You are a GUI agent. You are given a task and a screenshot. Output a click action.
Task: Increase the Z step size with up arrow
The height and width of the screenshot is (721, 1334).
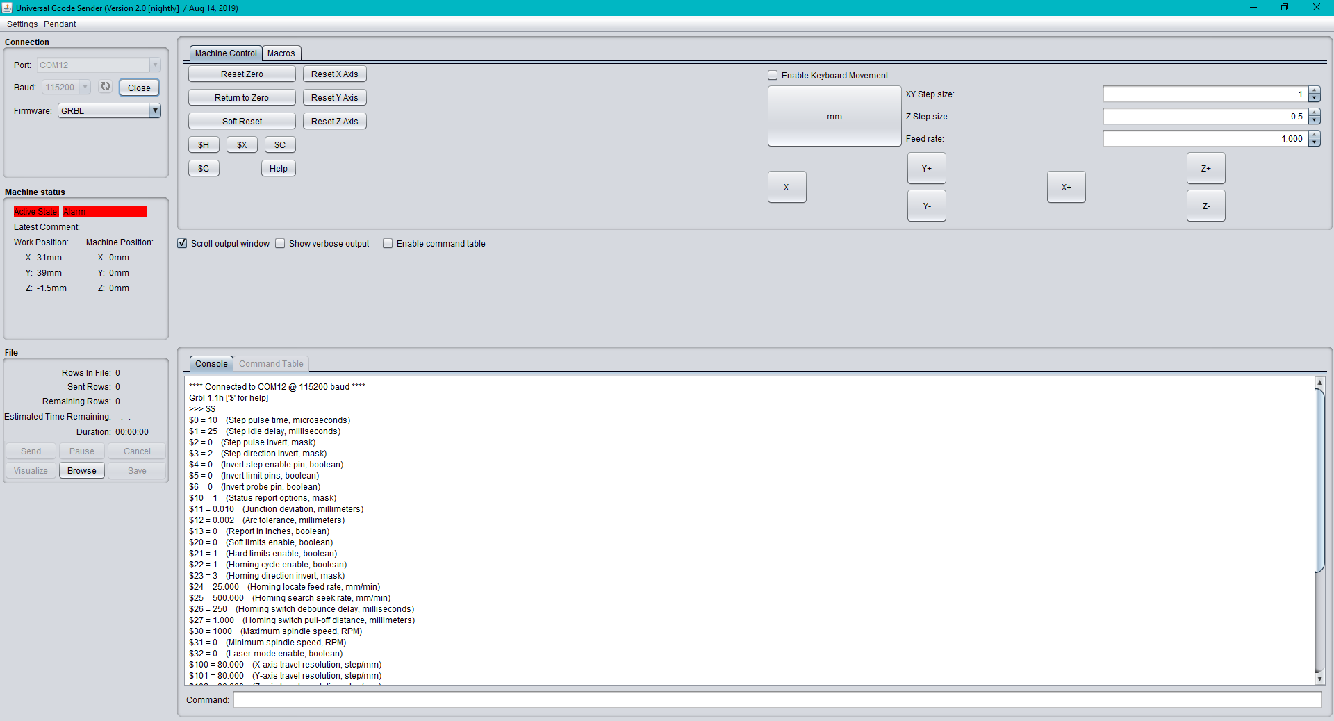point(1314,113)
